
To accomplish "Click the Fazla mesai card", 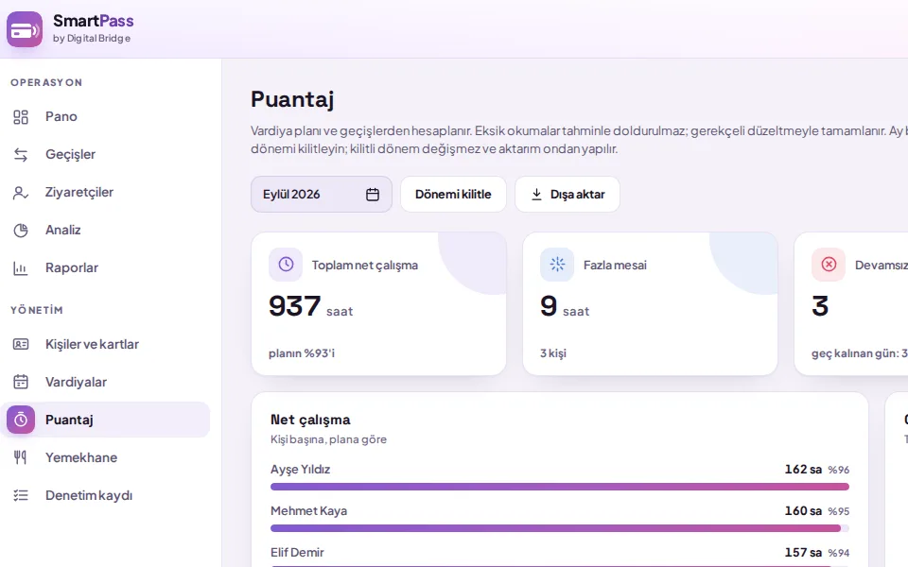I will pyautogui.click(x=651, y=303).
